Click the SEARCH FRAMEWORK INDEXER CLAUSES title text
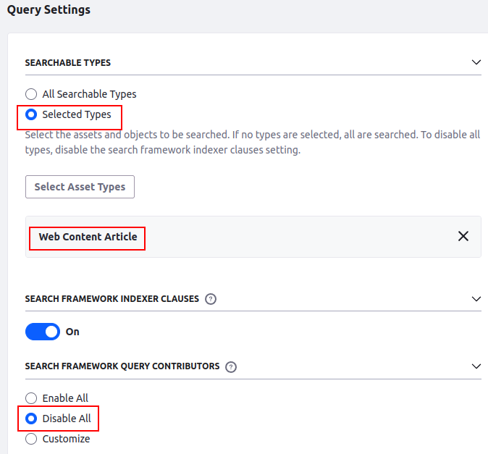Viewport: 488px width, 454px height. 112,299
